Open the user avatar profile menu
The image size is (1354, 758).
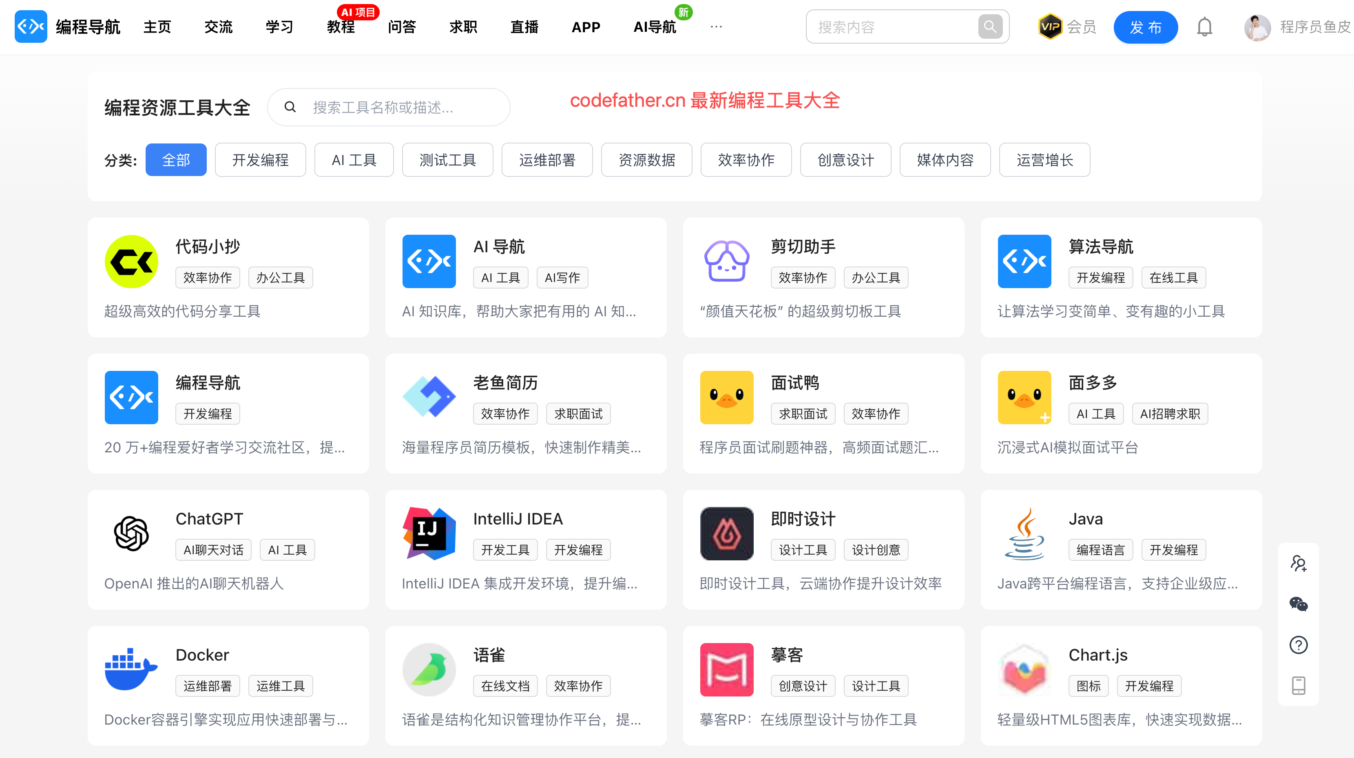[x=1257, y=27]
